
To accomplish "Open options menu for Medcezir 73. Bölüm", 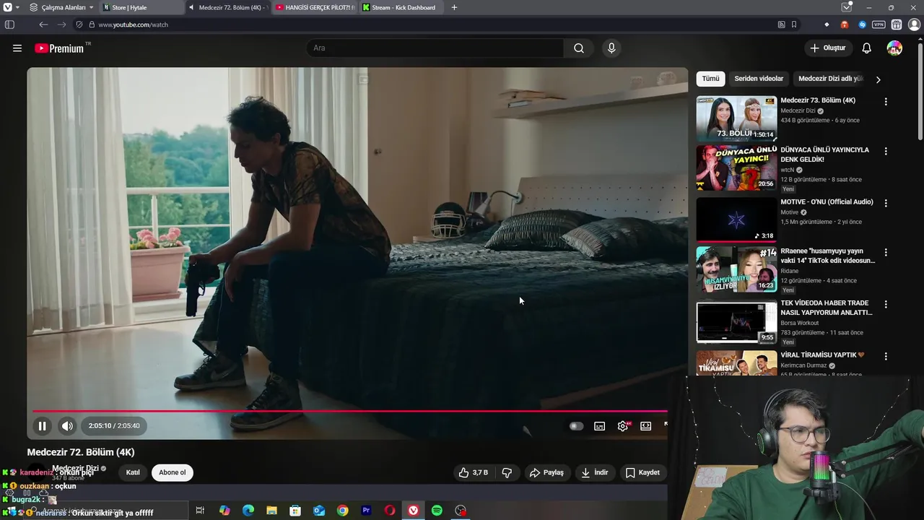I will coord(886,102).
